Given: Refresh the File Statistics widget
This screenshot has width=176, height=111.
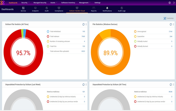Looking at the screenshot, I should pyautogui.click(x=171, y=24).
